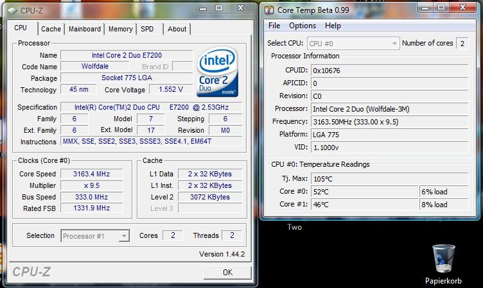Minimize the Core Temp window

click(x=425, y=8)
